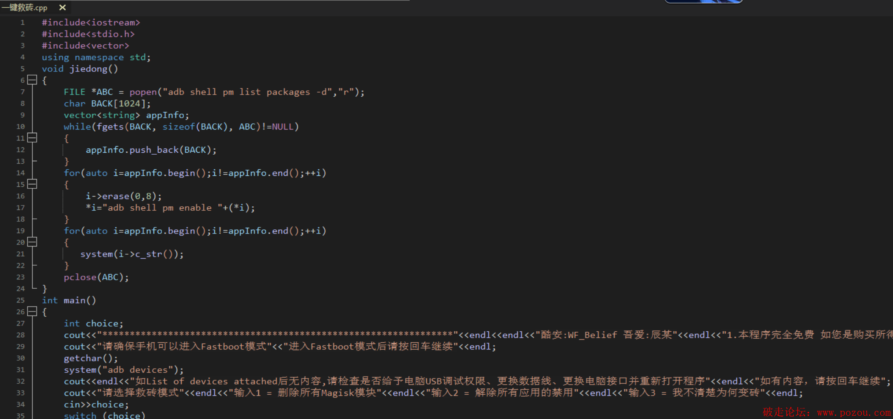Click the 'List of devices attached' cout line
893x419 pixels.
pyautogui.click(x=477, y=381)
